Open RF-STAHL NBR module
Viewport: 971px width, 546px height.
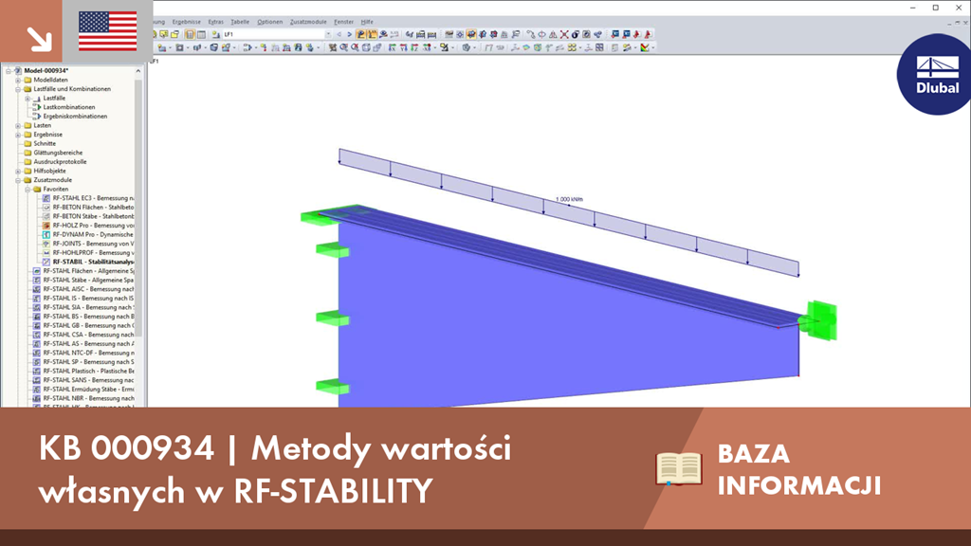click(x=88, y=398)
